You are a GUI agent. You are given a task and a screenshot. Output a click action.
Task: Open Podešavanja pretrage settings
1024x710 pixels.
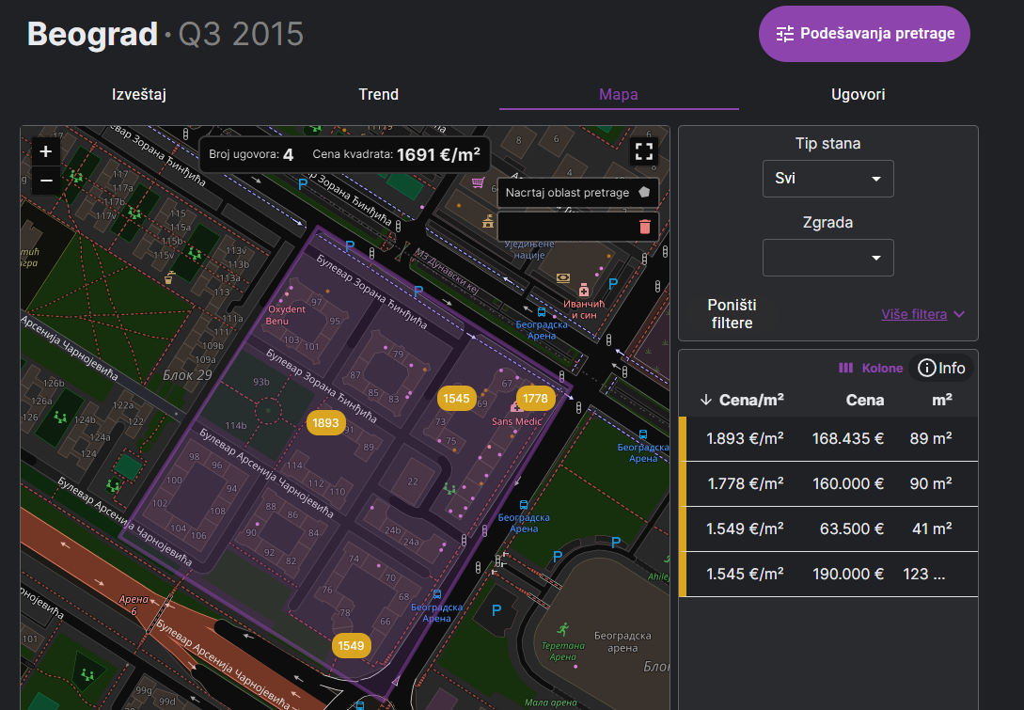tap(864, 34)
